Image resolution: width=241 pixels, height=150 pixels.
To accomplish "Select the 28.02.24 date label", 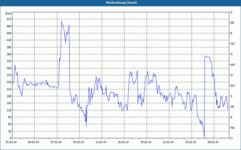I will tap(213, 142).
